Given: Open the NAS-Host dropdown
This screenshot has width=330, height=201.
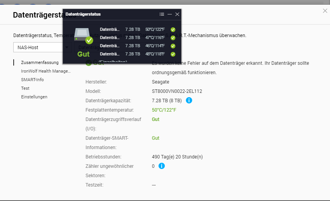Looking at the screenshot, I should pos(42,47).
